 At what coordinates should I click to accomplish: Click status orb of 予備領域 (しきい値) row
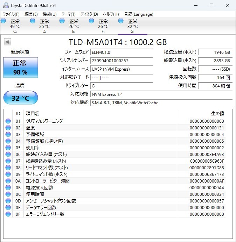tap(8, 141)
